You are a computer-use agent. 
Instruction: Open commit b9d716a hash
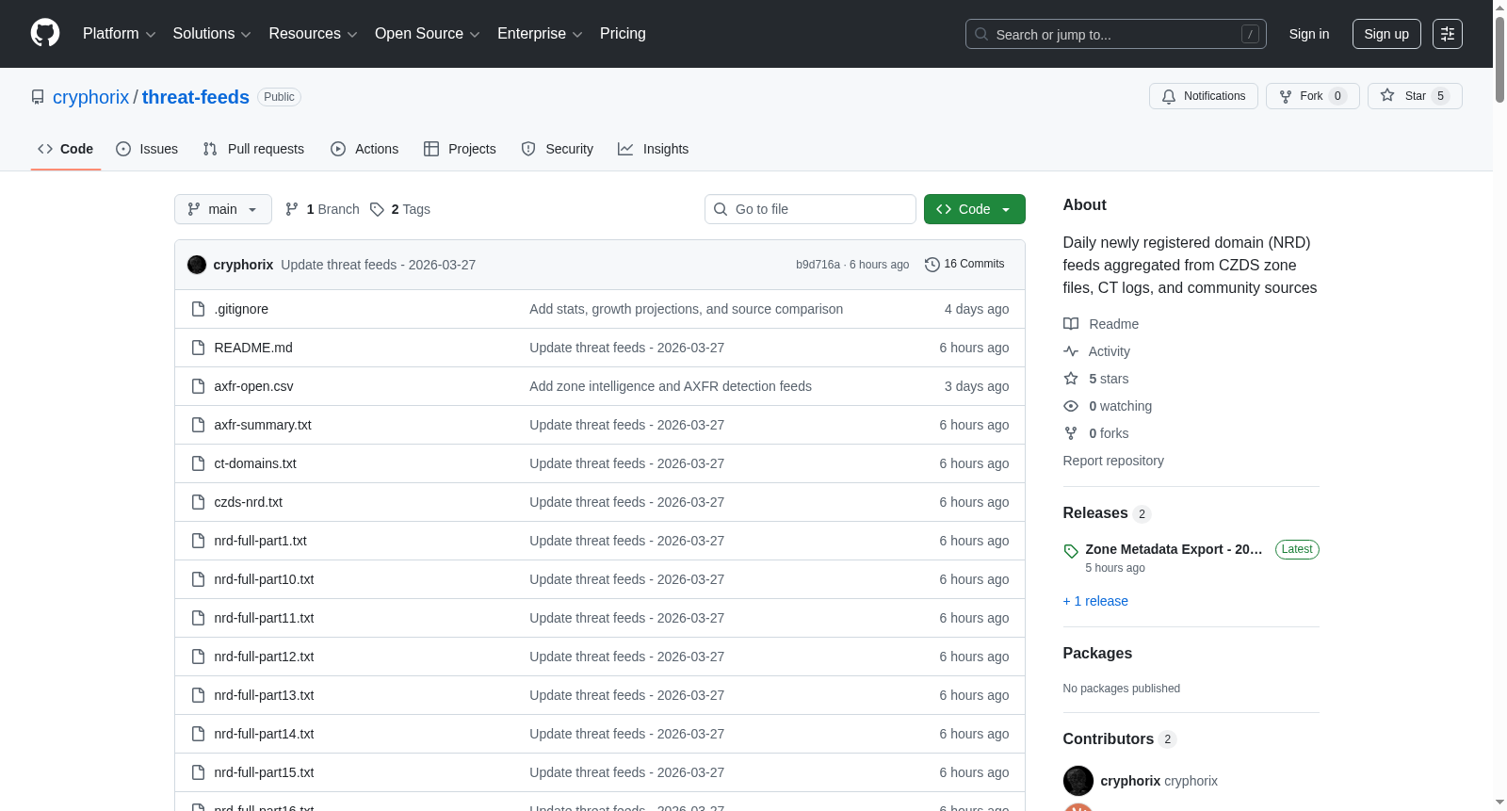coord(818,265)
